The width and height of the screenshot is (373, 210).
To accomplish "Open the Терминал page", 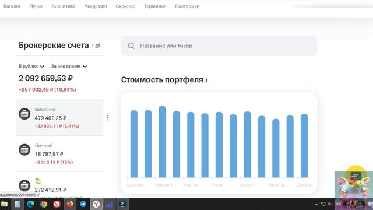I will (155, 6).
